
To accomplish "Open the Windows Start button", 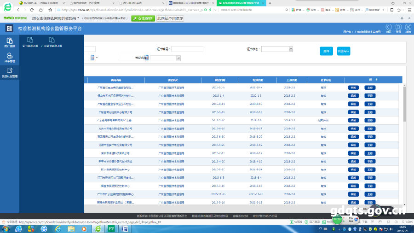I will click(6, 228).
